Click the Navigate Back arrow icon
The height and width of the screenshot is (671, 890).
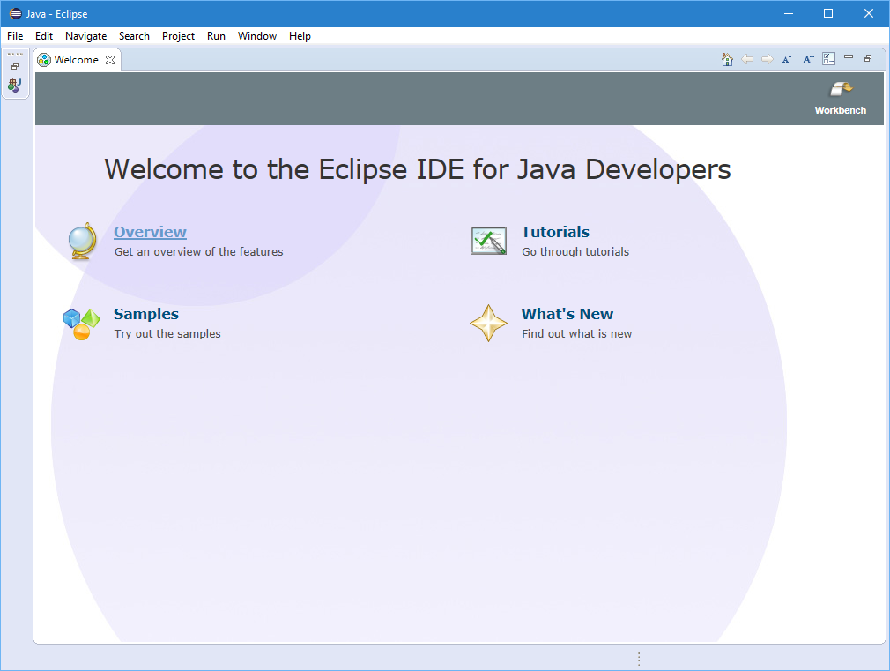(x=747, y=59)
